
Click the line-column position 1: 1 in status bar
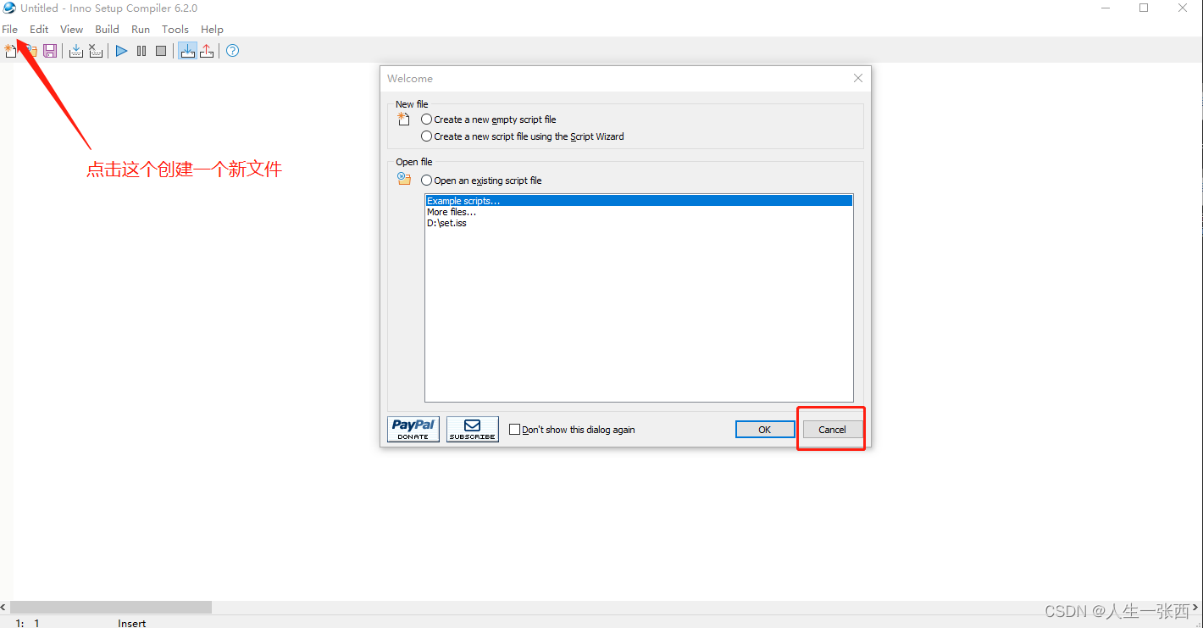(x=28, y=623)
